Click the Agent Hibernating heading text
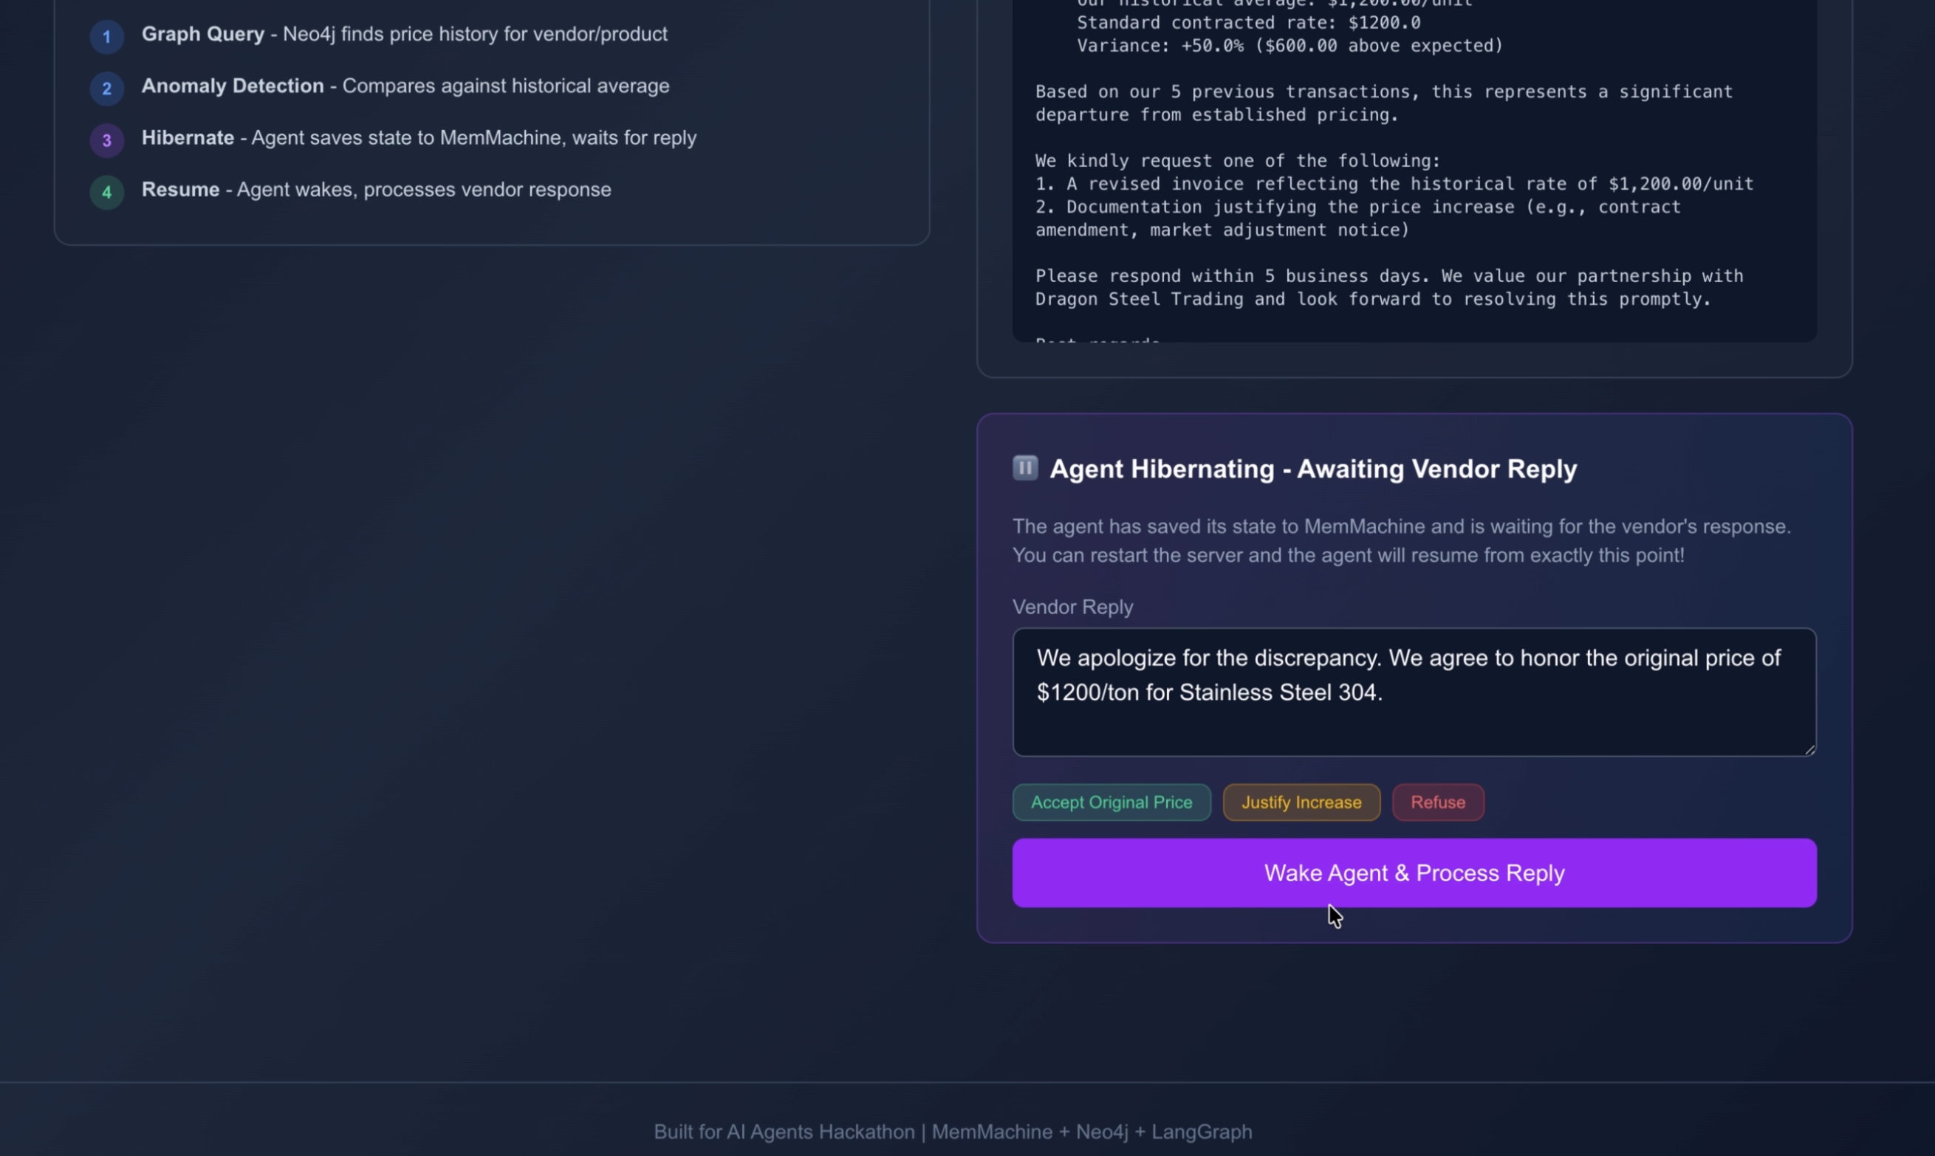This screenshot has width=1935, height=1156. click(1312, 469)
